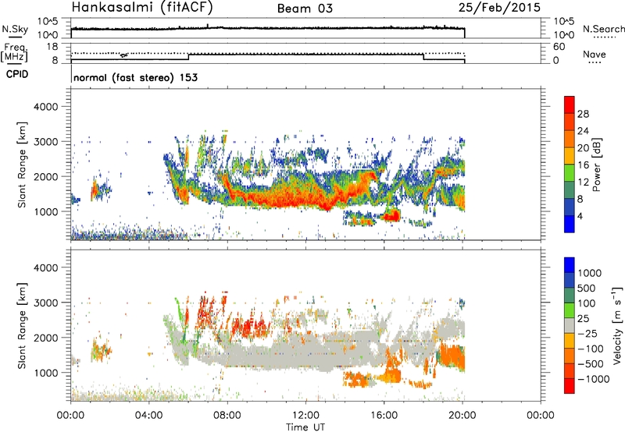625x432 pixels.
Task: Click the orange velocity patch near 20:00
Action: coord(452,357)
